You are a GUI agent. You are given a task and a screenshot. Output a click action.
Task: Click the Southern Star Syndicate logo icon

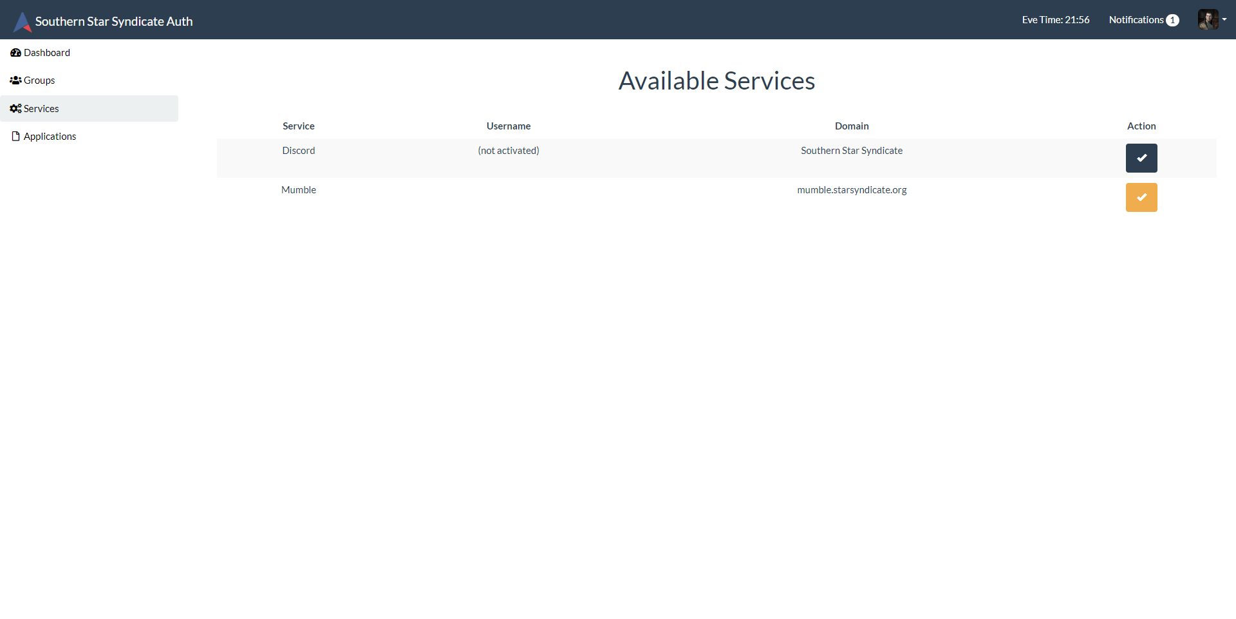click(x=23, y=21)
